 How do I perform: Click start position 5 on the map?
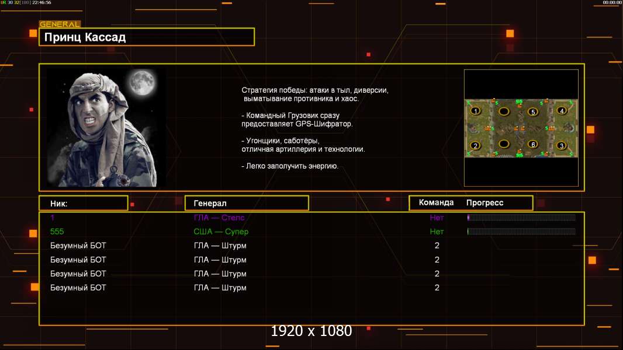[x=533, y=112]
